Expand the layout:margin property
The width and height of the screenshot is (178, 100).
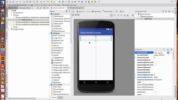[x=135, y=57]
